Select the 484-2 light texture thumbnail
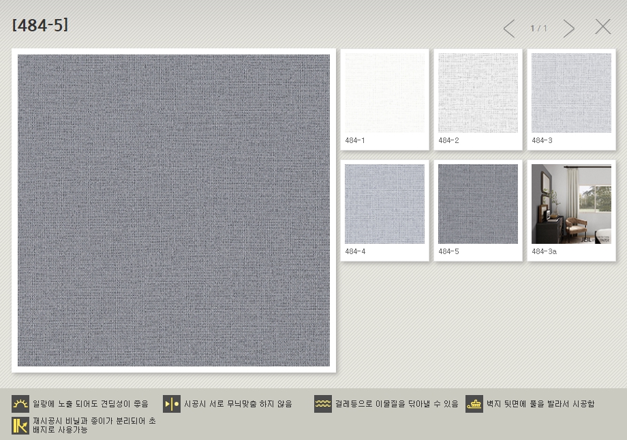 [x=478, y=93]
